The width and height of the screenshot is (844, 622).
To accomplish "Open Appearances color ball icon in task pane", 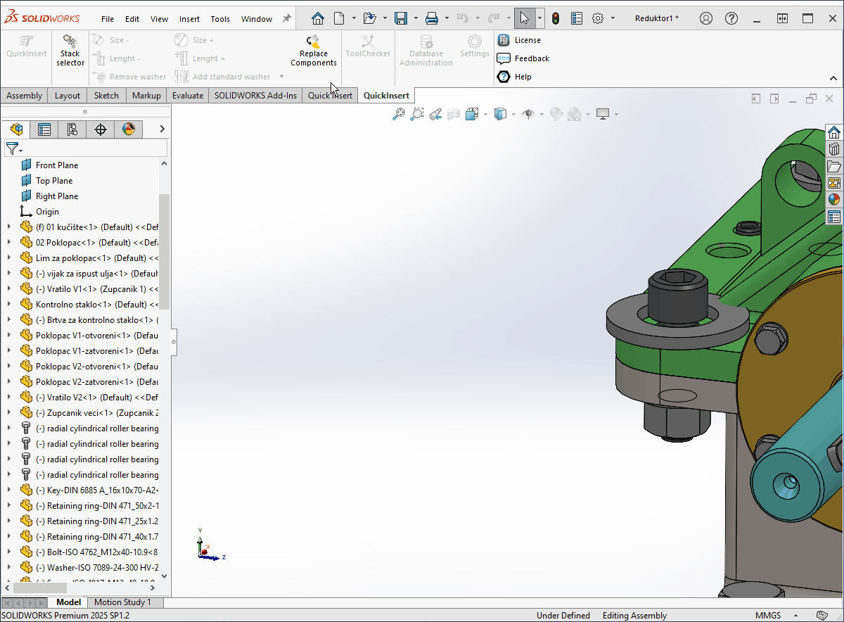I will [834, 200].
